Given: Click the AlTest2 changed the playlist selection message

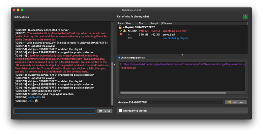Looking at the screenshot, I should point(44,94).
